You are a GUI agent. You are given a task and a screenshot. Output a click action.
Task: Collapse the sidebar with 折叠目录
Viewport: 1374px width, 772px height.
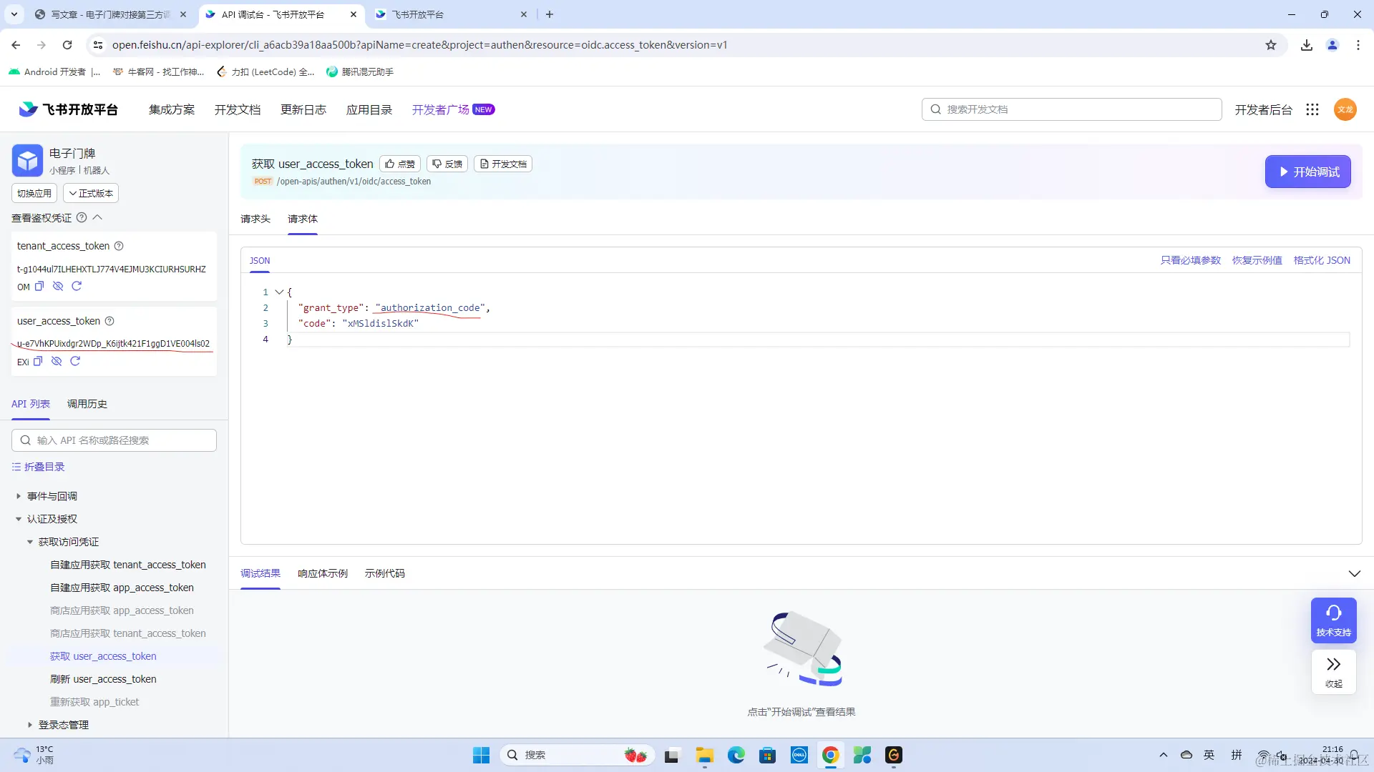pyautogui.click(x=39, y=467)
